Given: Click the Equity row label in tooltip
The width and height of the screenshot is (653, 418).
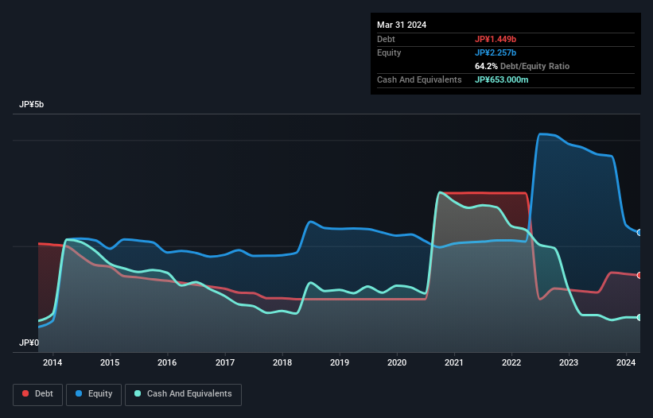Looking at the screenshot, I should pyautogui.click(x=389, y=52).
